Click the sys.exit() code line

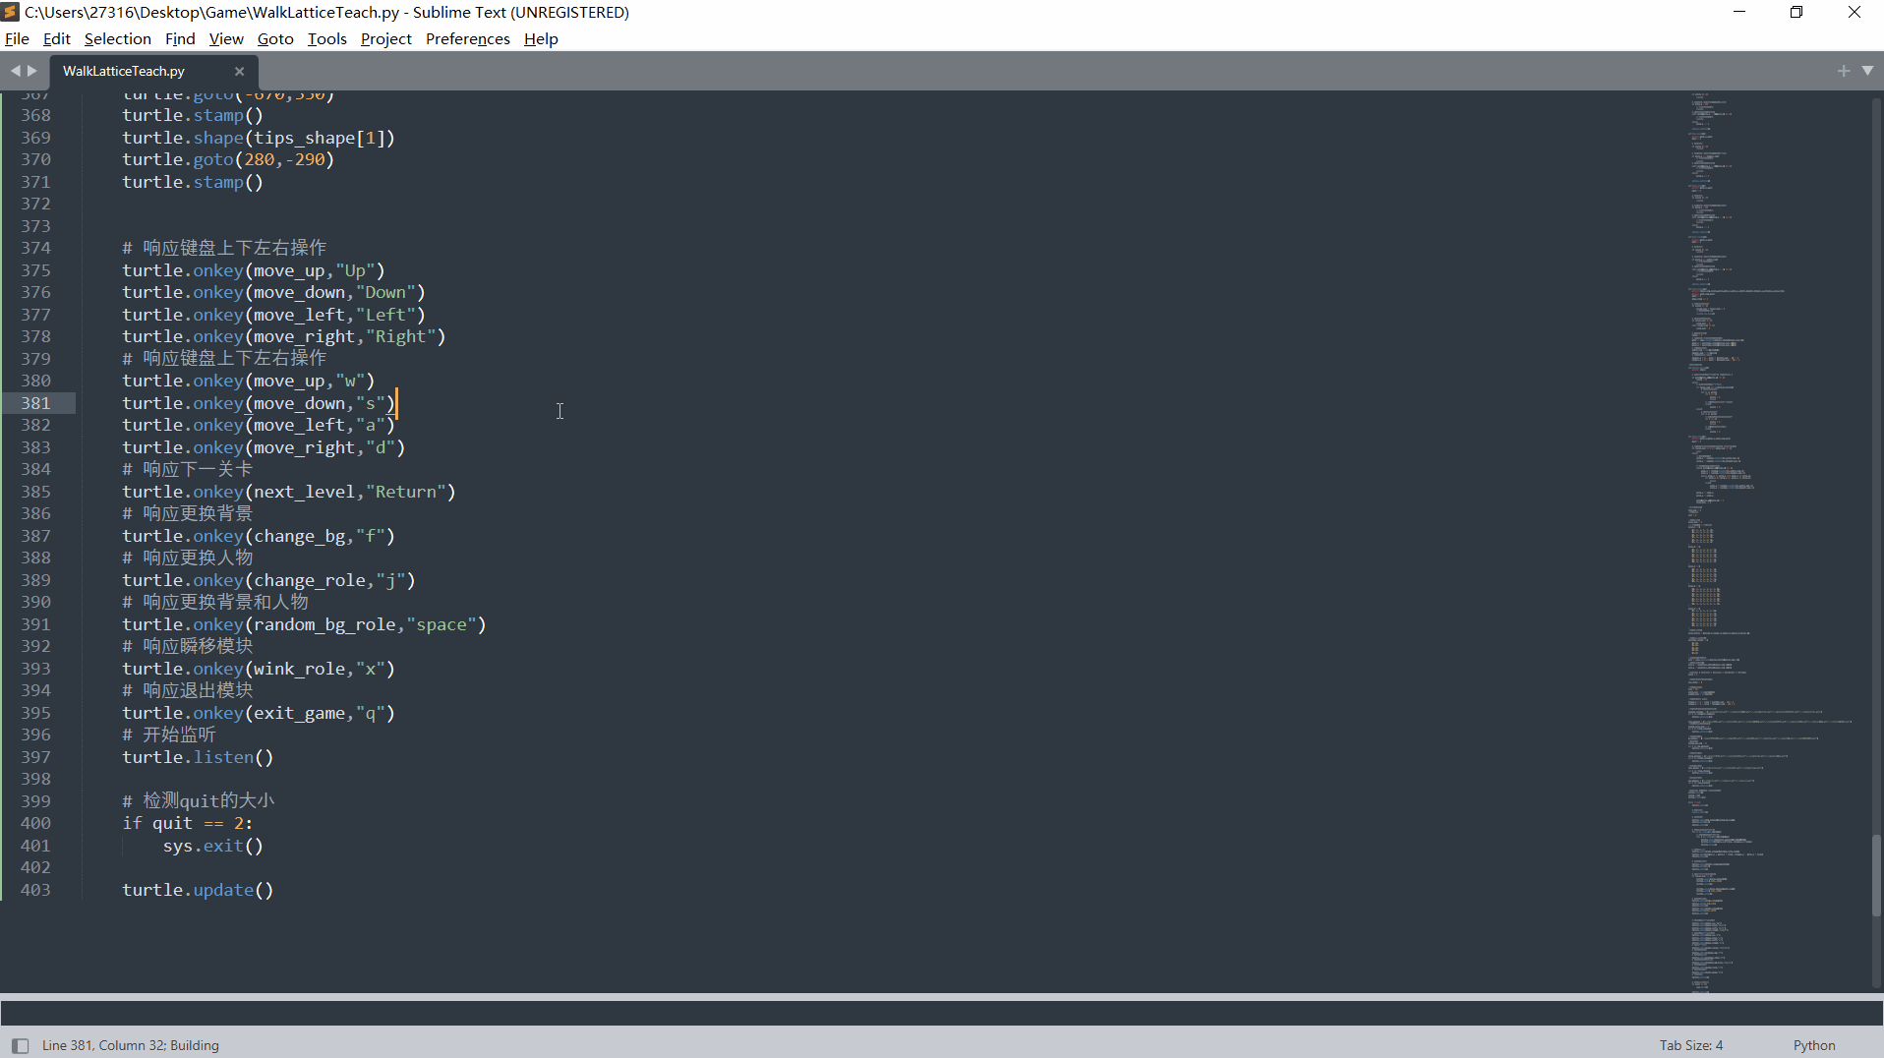tap(213, 846)
